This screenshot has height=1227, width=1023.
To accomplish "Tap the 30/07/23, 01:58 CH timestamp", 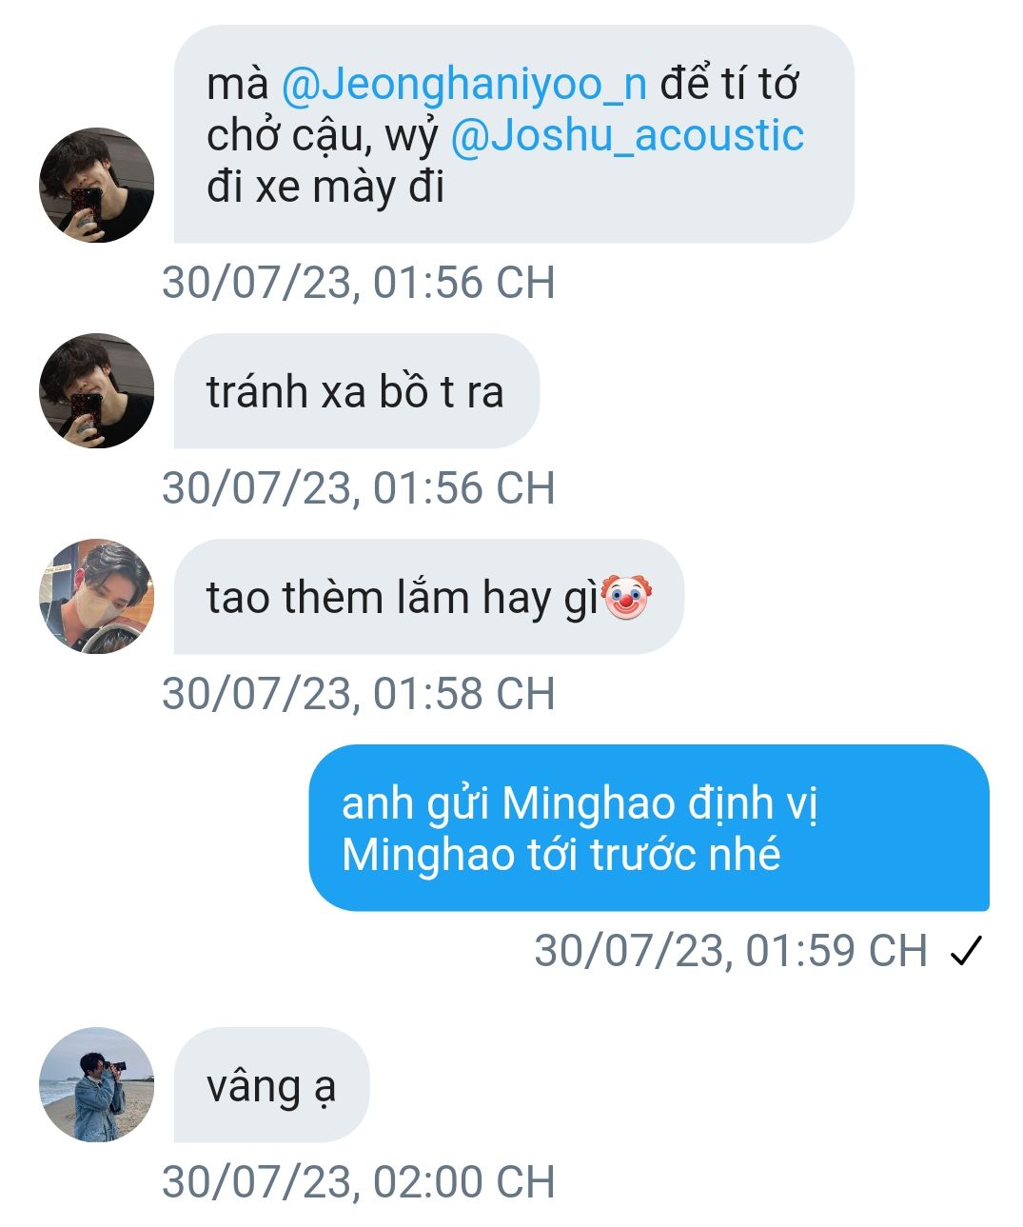I will tap(359, 693).
